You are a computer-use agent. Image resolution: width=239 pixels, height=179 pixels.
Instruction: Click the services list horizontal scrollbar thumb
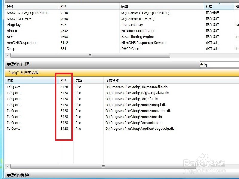pos(90,55)
